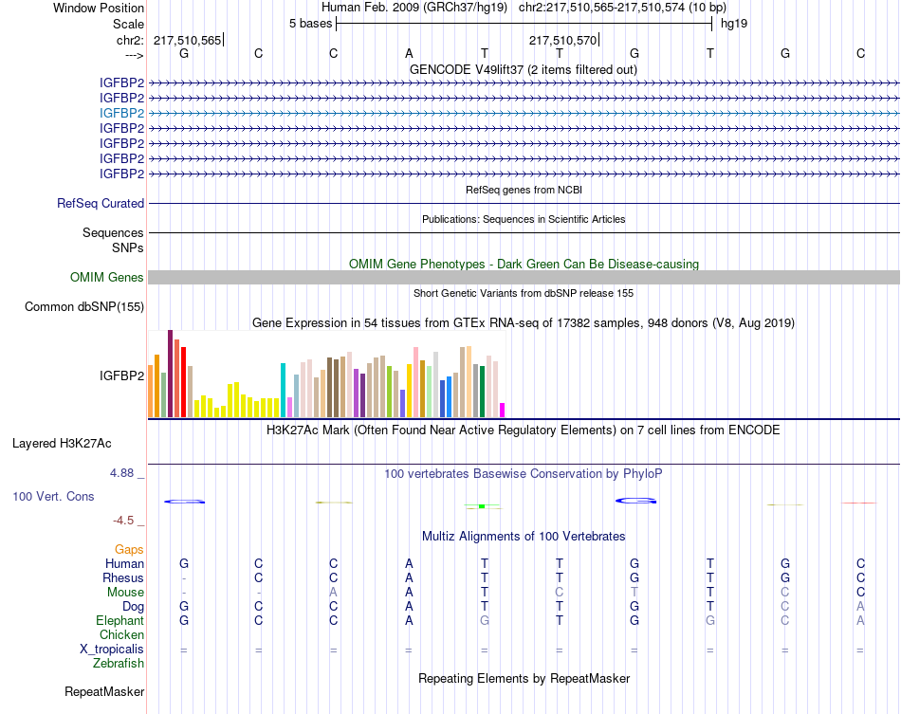The width and height of the screenshot is (901, 714).
Task: Click the gray OMIM Genes item bar
Action: point(524,278)
